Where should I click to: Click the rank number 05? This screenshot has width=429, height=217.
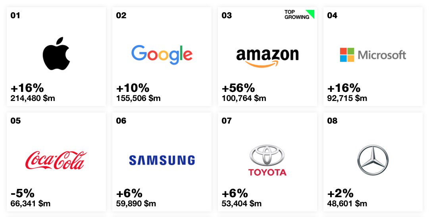coord(15,121)
